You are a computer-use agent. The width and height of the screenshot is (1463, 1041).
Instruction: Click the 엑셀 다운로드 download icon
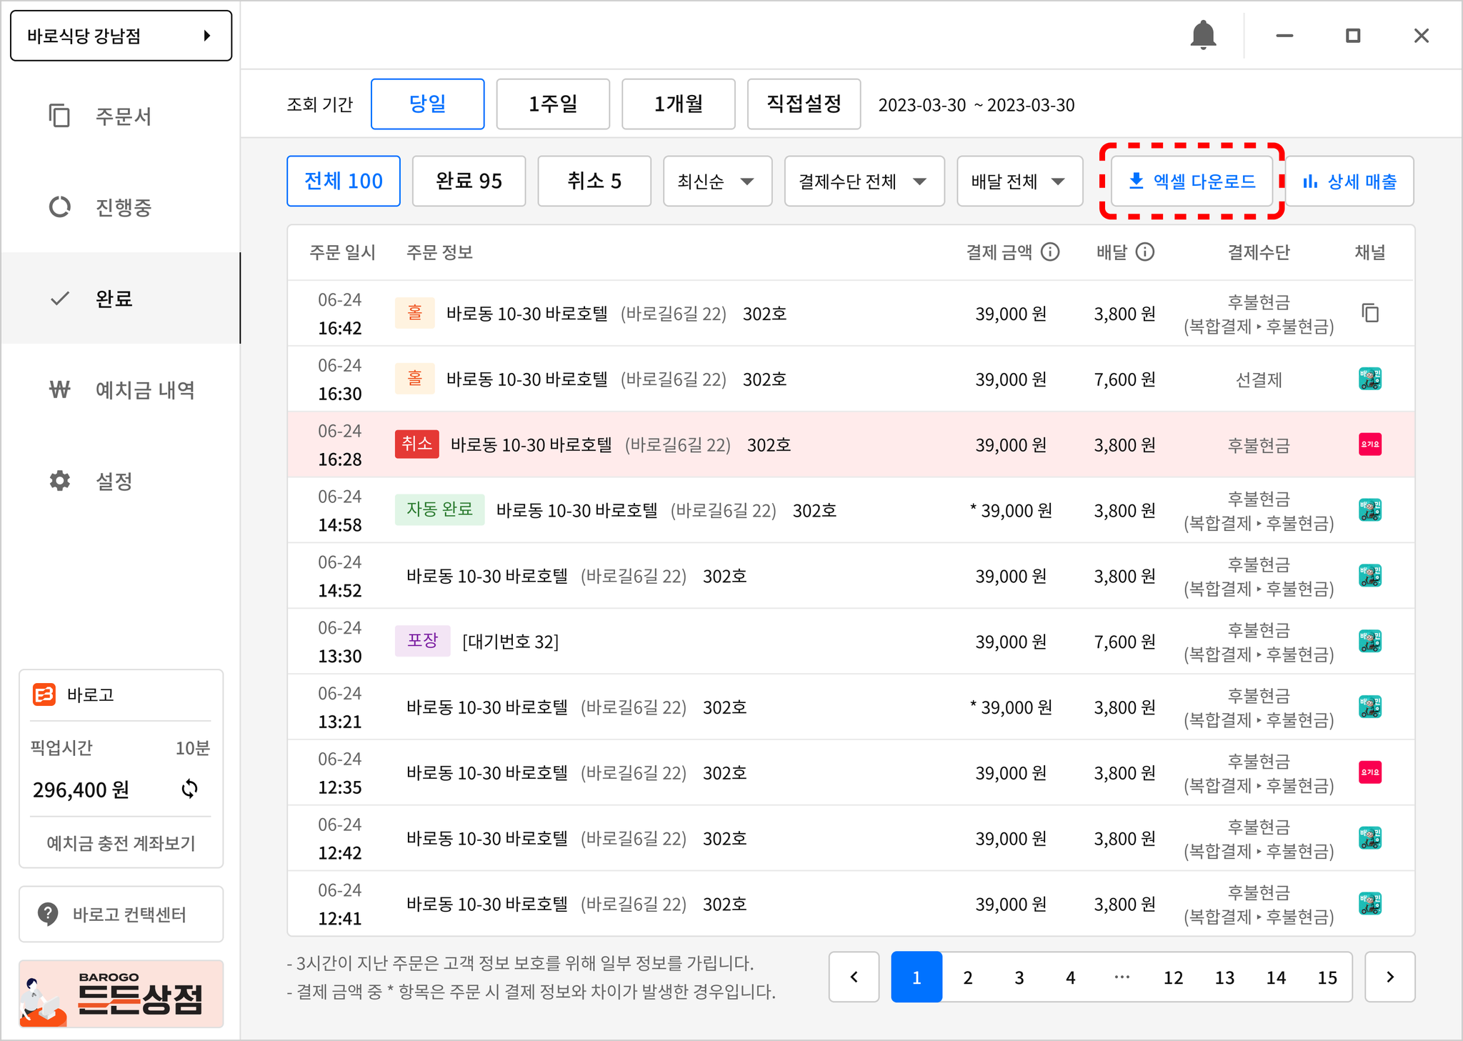[1136, 181]
